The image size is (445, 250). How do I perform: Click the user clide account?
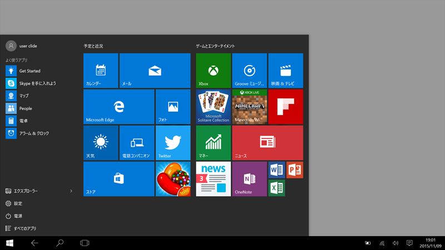pyautogui.click(x=22, y=46)
